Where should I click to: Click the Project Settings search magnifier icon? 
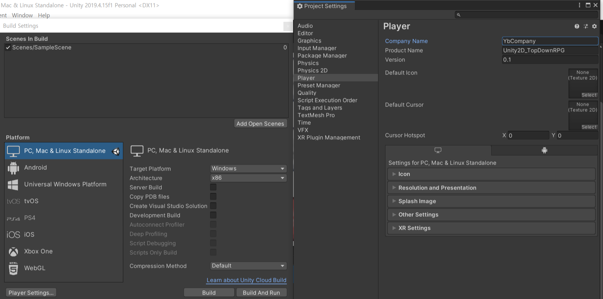pyautogui.click(x=459, y=15)
